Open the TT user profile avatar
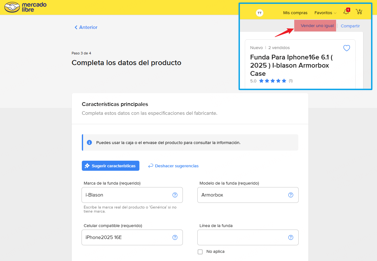This screenshot has width=377, height=261. click(259, 13)
